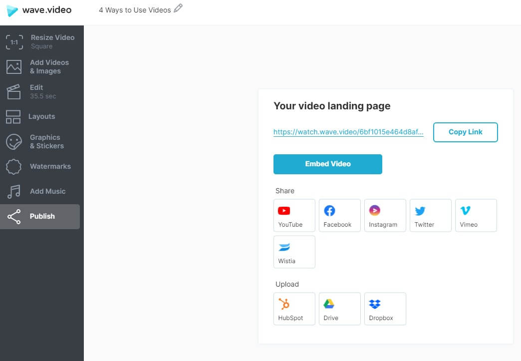Share the video to Wistia

[x=294, y=252]
